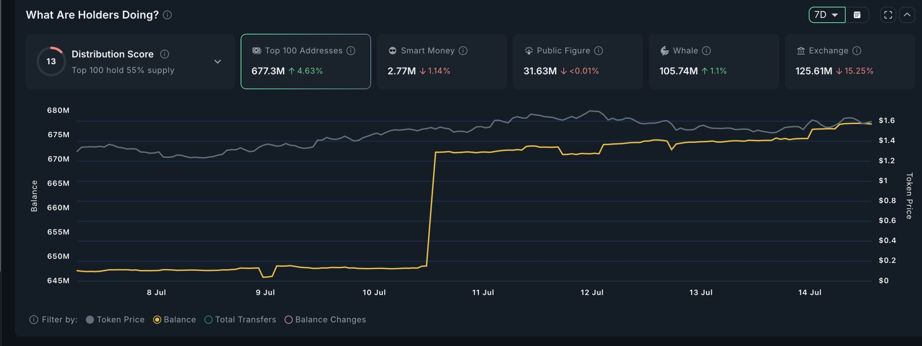
Task: Select the Smart Money category icon
Action: tap(393, 50)
